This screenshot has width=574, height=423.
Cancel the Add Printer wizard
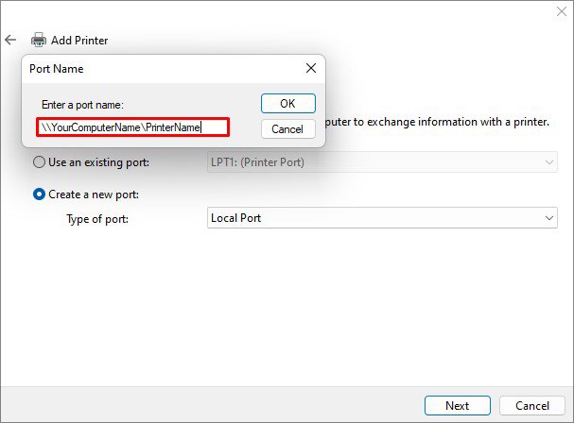(532, 405)
